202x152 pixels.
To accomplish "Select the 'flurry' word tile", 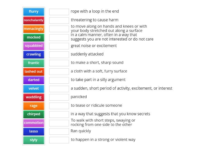I will pyautogui.click(x=34, y=12).
